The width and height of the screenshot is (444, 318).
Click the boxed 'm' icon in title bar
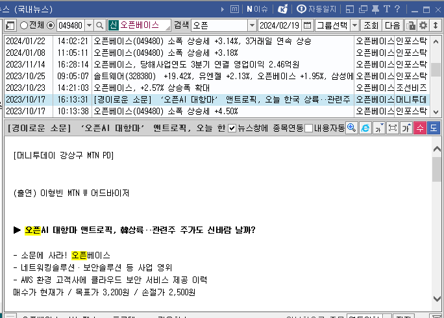click(x=234, y=9)
